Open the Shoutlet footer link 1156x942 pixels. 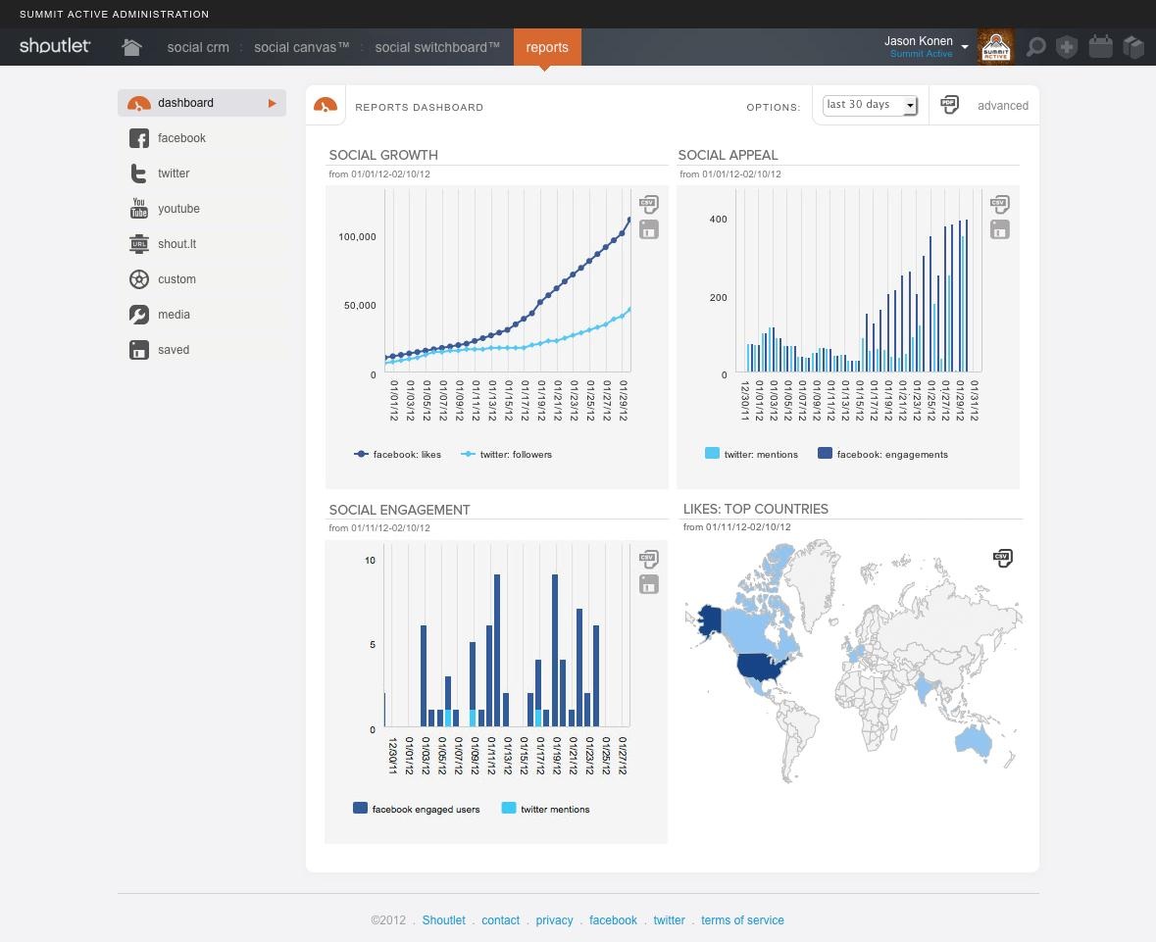[444, 919]
